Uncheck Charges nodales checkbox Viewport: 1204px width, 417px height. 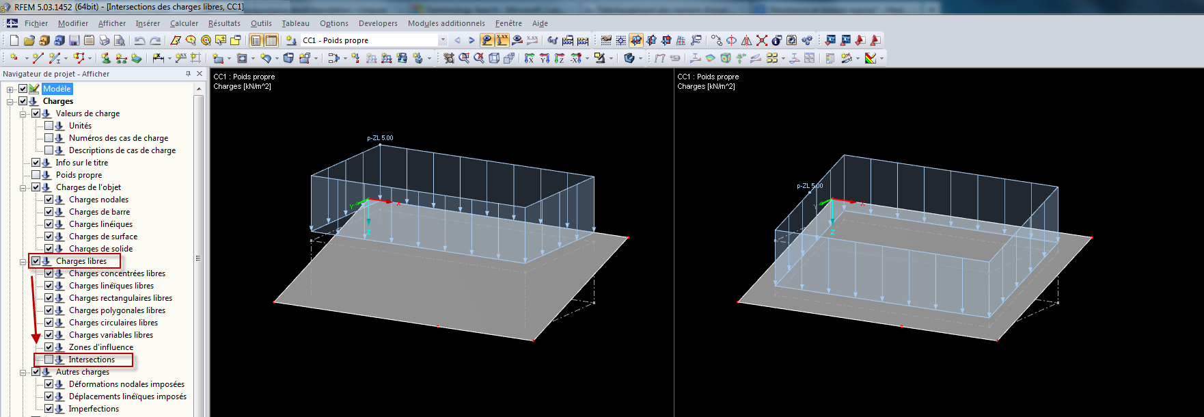pos(49,200)
